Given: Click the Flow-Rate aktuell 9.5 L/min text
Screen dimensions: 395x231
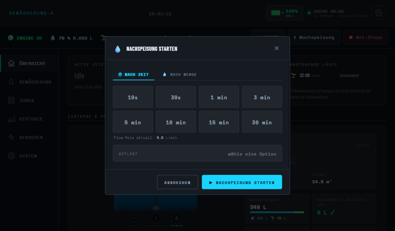Looking at the screenshot, I should point(145,138).
